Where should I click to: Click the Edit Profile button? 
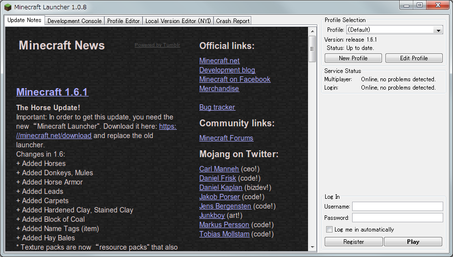(414, 58)
